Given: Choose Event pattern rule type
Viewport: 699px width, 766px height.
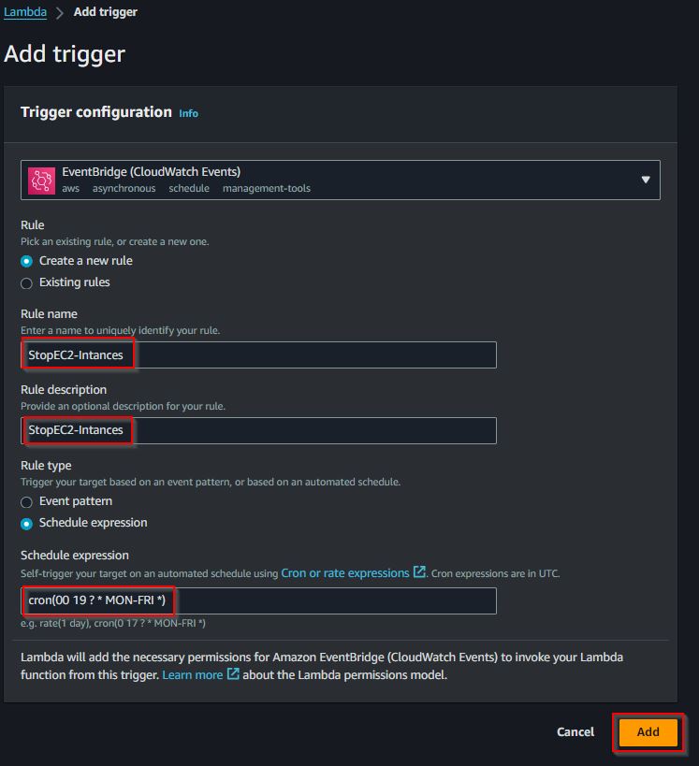Looking at the screenshot, I should pyautogui.click(x=27, y=502).
